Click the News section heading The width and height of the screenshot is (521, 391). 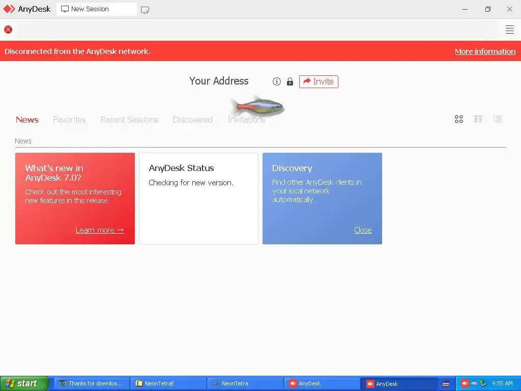tap(23, 141)
